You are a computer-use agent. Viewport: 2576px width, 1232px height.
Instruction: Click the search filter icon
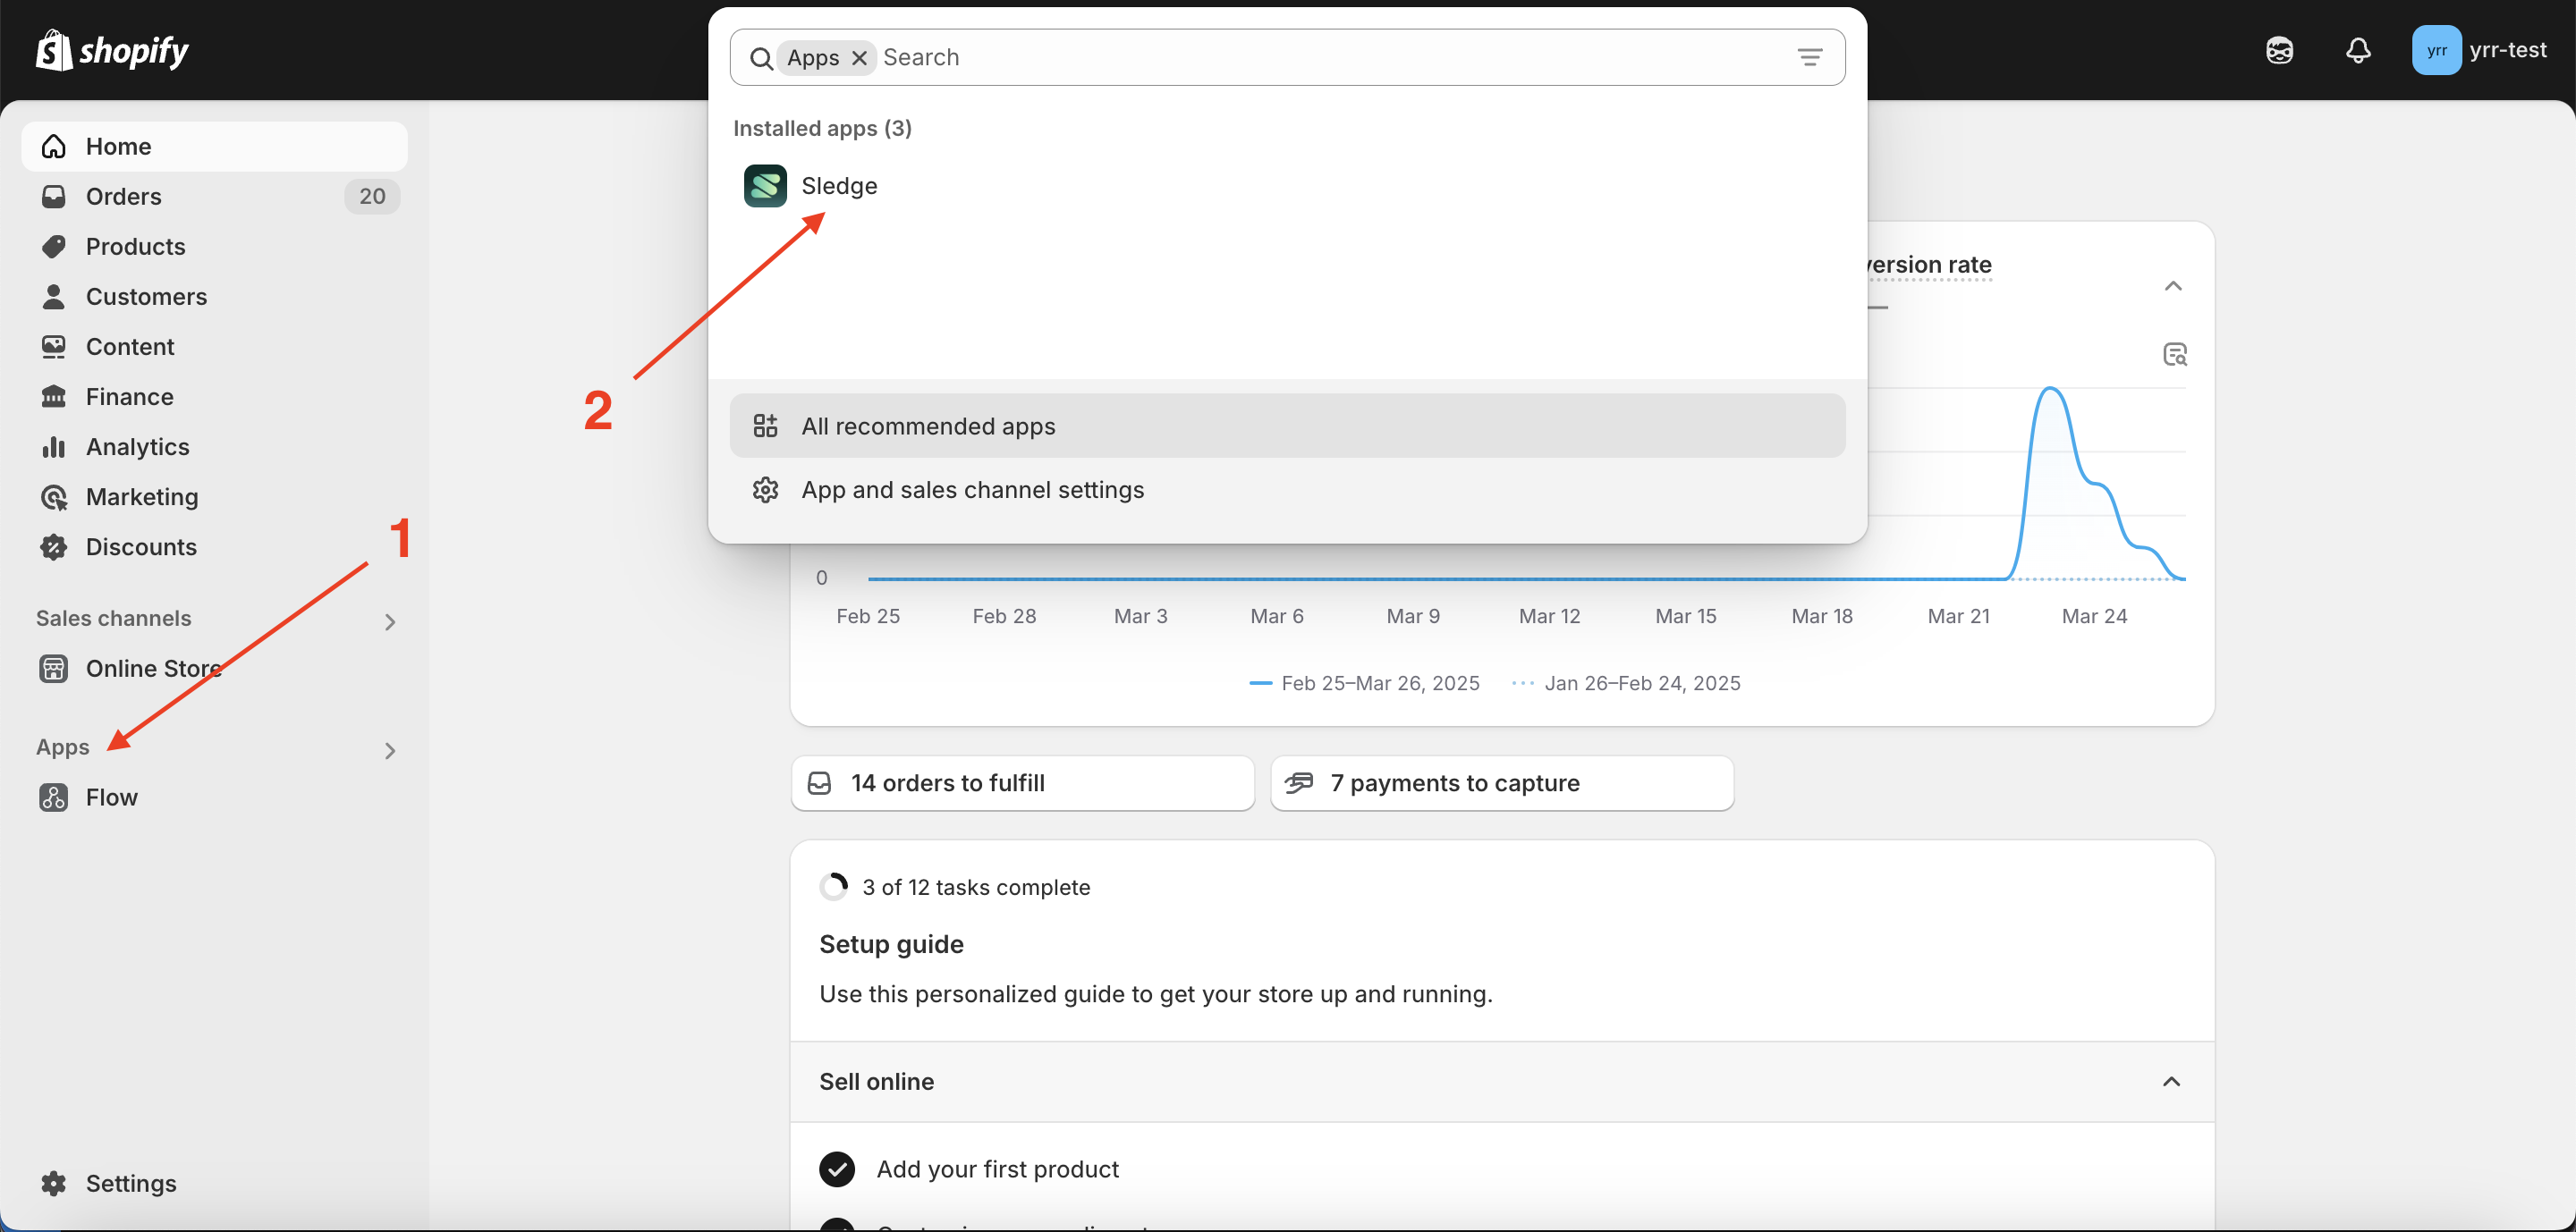[x=1809, y=58]
